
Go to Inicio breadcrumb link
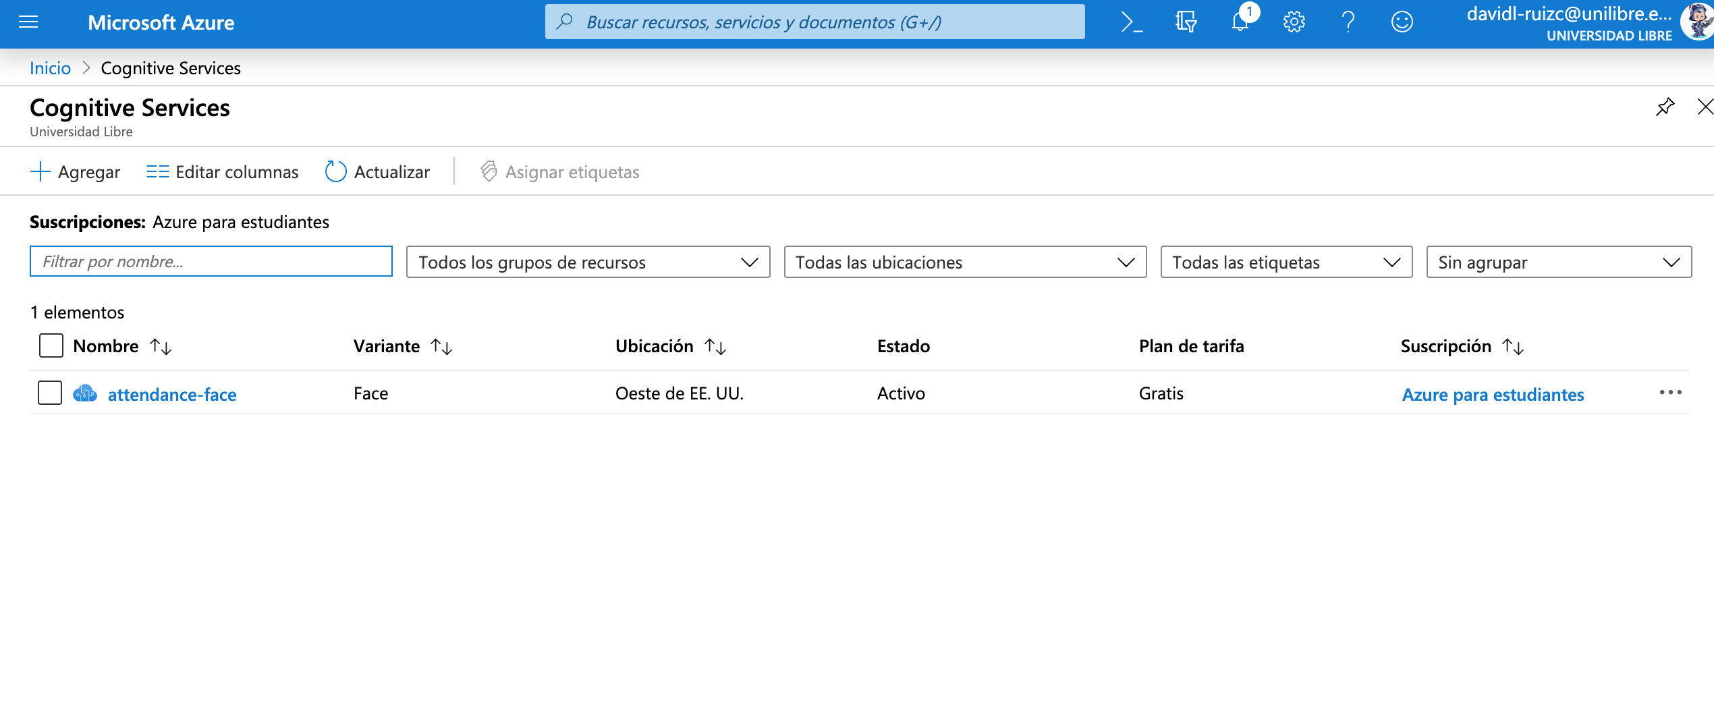pos(50,68)
